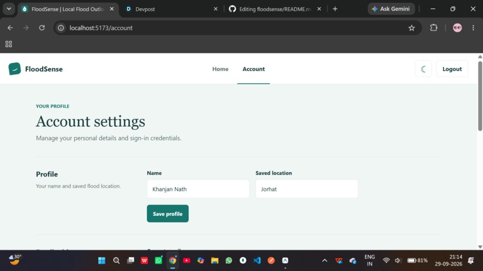Viewport: 483px width, 271px height.
Task: Click the OneDrive cloud tray icon
Action: (353, 261)
